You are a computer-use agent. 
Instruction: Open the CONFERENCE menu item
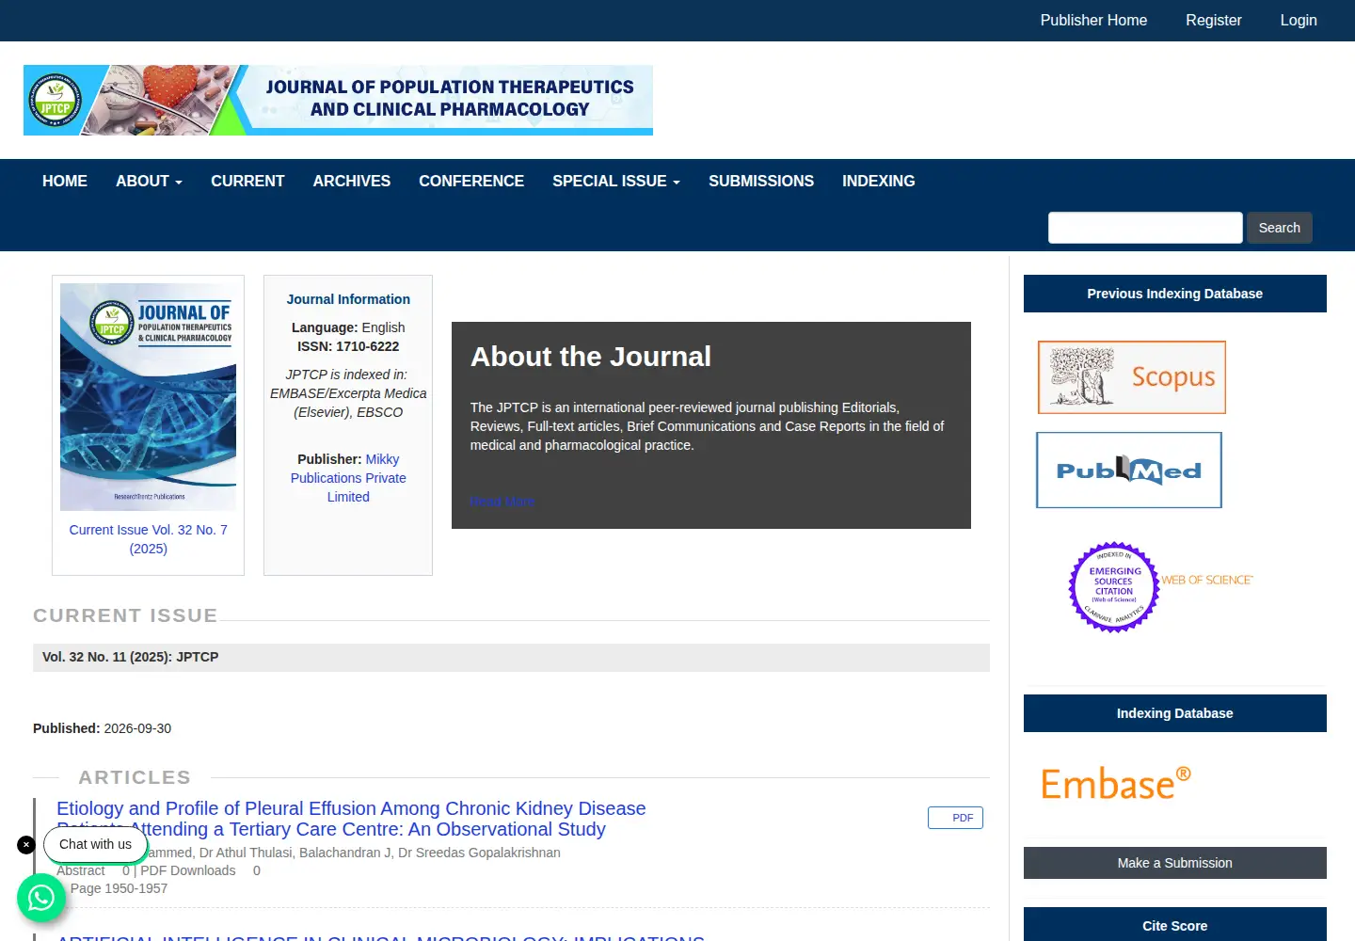tap(471, 181)
